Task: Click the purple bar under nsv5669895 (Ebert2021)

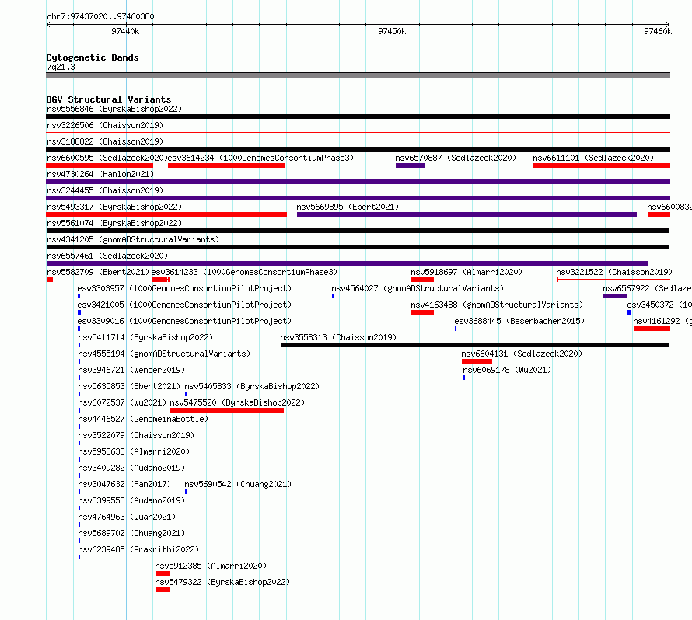Action: pos(467,214)
